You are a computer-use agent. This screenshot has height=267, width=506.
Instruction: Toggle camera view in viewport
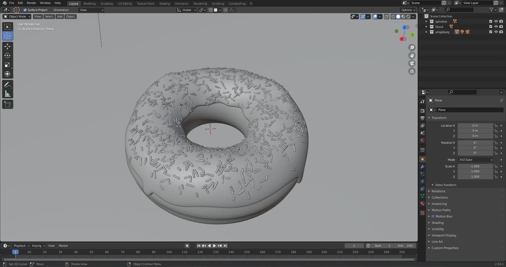tap(412, 63)
